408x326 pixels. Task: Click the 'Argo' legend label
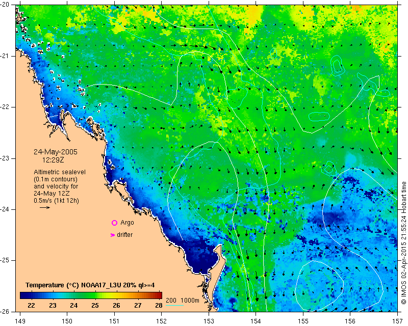127,223
